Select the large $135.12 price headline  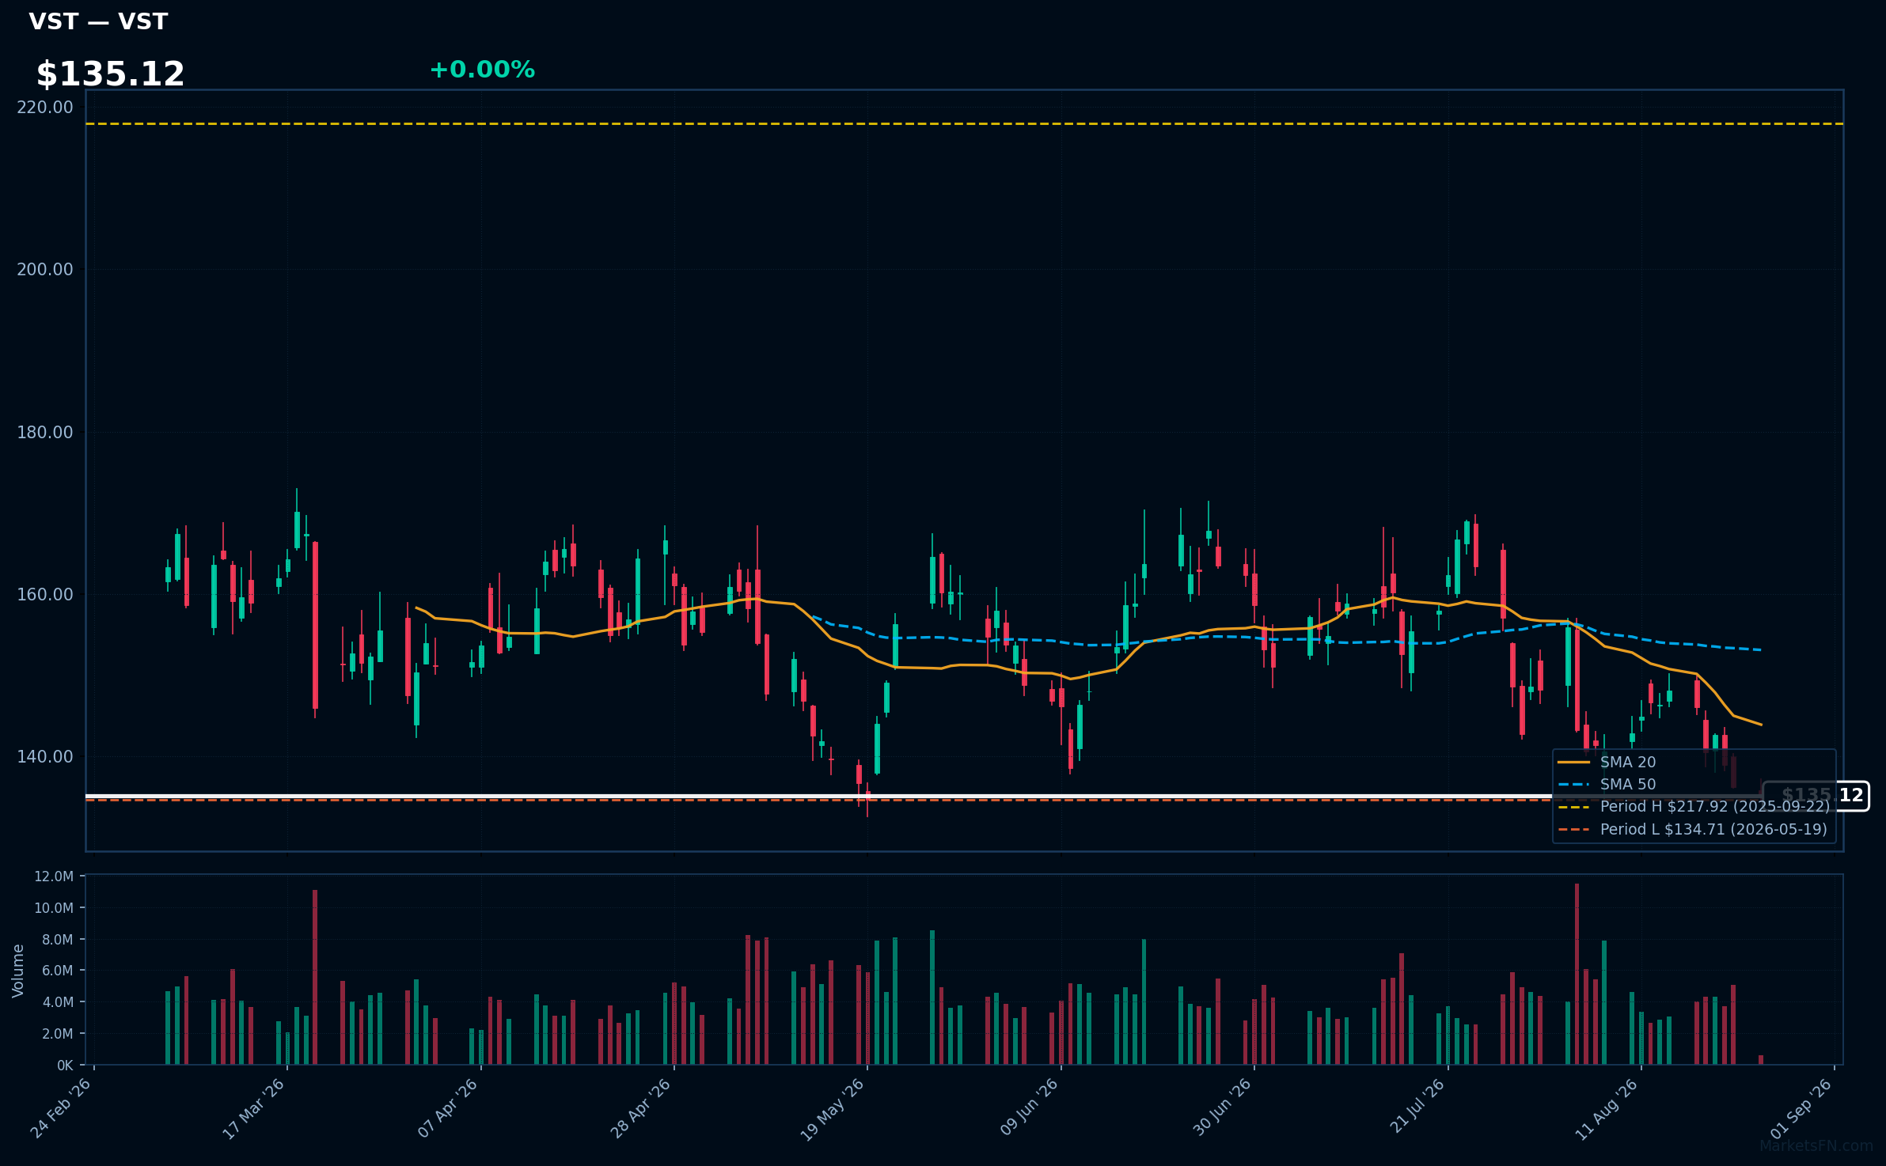coord(110,74)
